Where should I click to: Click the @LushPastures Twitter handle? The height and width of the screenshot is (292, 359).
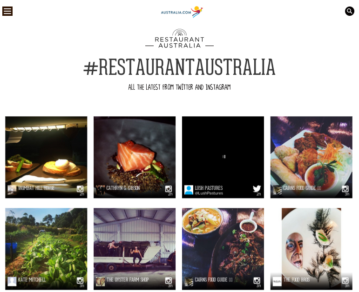[209, 193]
